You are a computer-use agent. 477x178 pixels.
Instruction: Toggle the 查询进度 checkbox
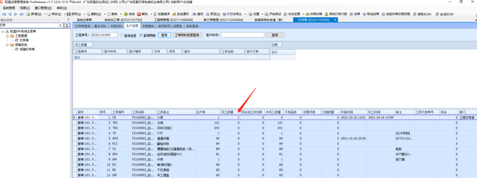coord(122,35)
